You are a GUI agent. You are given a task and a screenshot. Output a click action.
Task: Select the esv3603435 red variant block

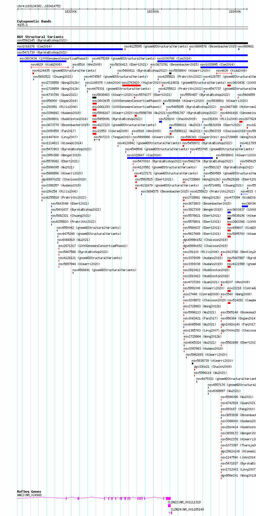click(94, 104)
